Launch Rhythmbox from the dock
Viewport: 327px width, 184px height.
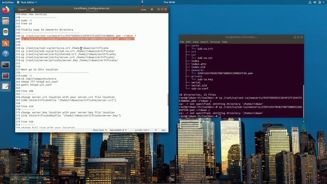tap(6, 32)
